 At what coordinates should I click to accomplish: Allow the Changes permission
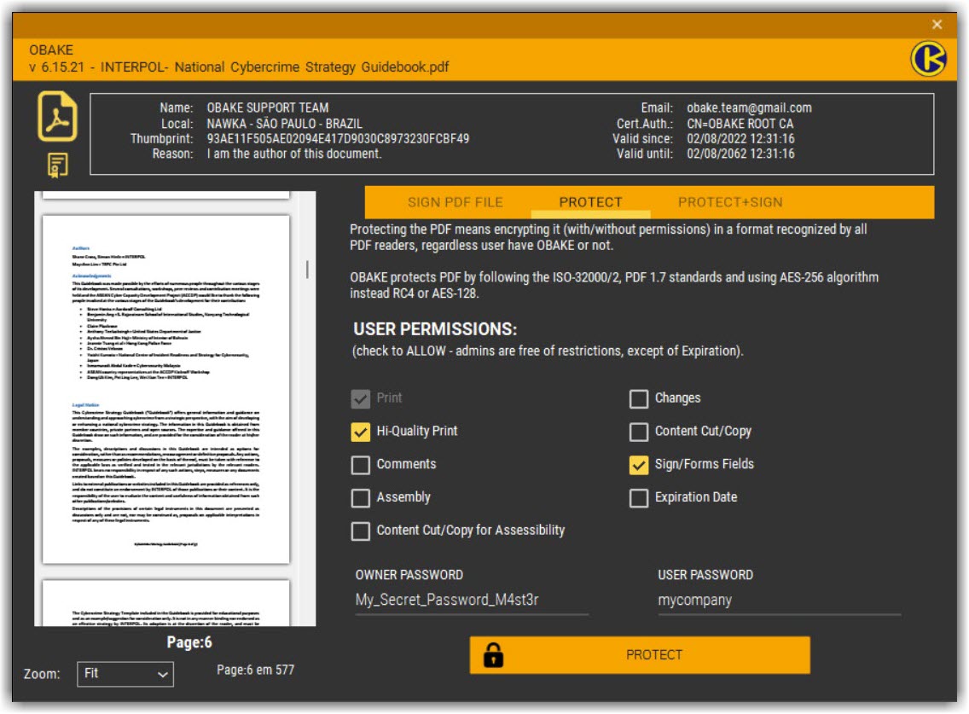639,398
